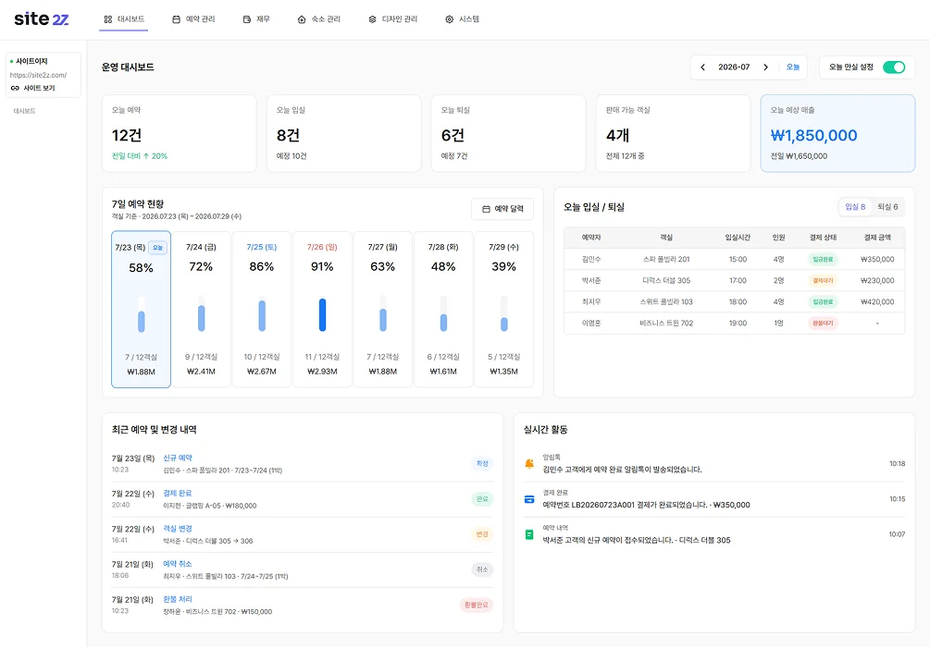Image resolution: width=930 pixels, height=648 pixels.
Task: Open the 결제 완료 history link
Action: (178, 494)
